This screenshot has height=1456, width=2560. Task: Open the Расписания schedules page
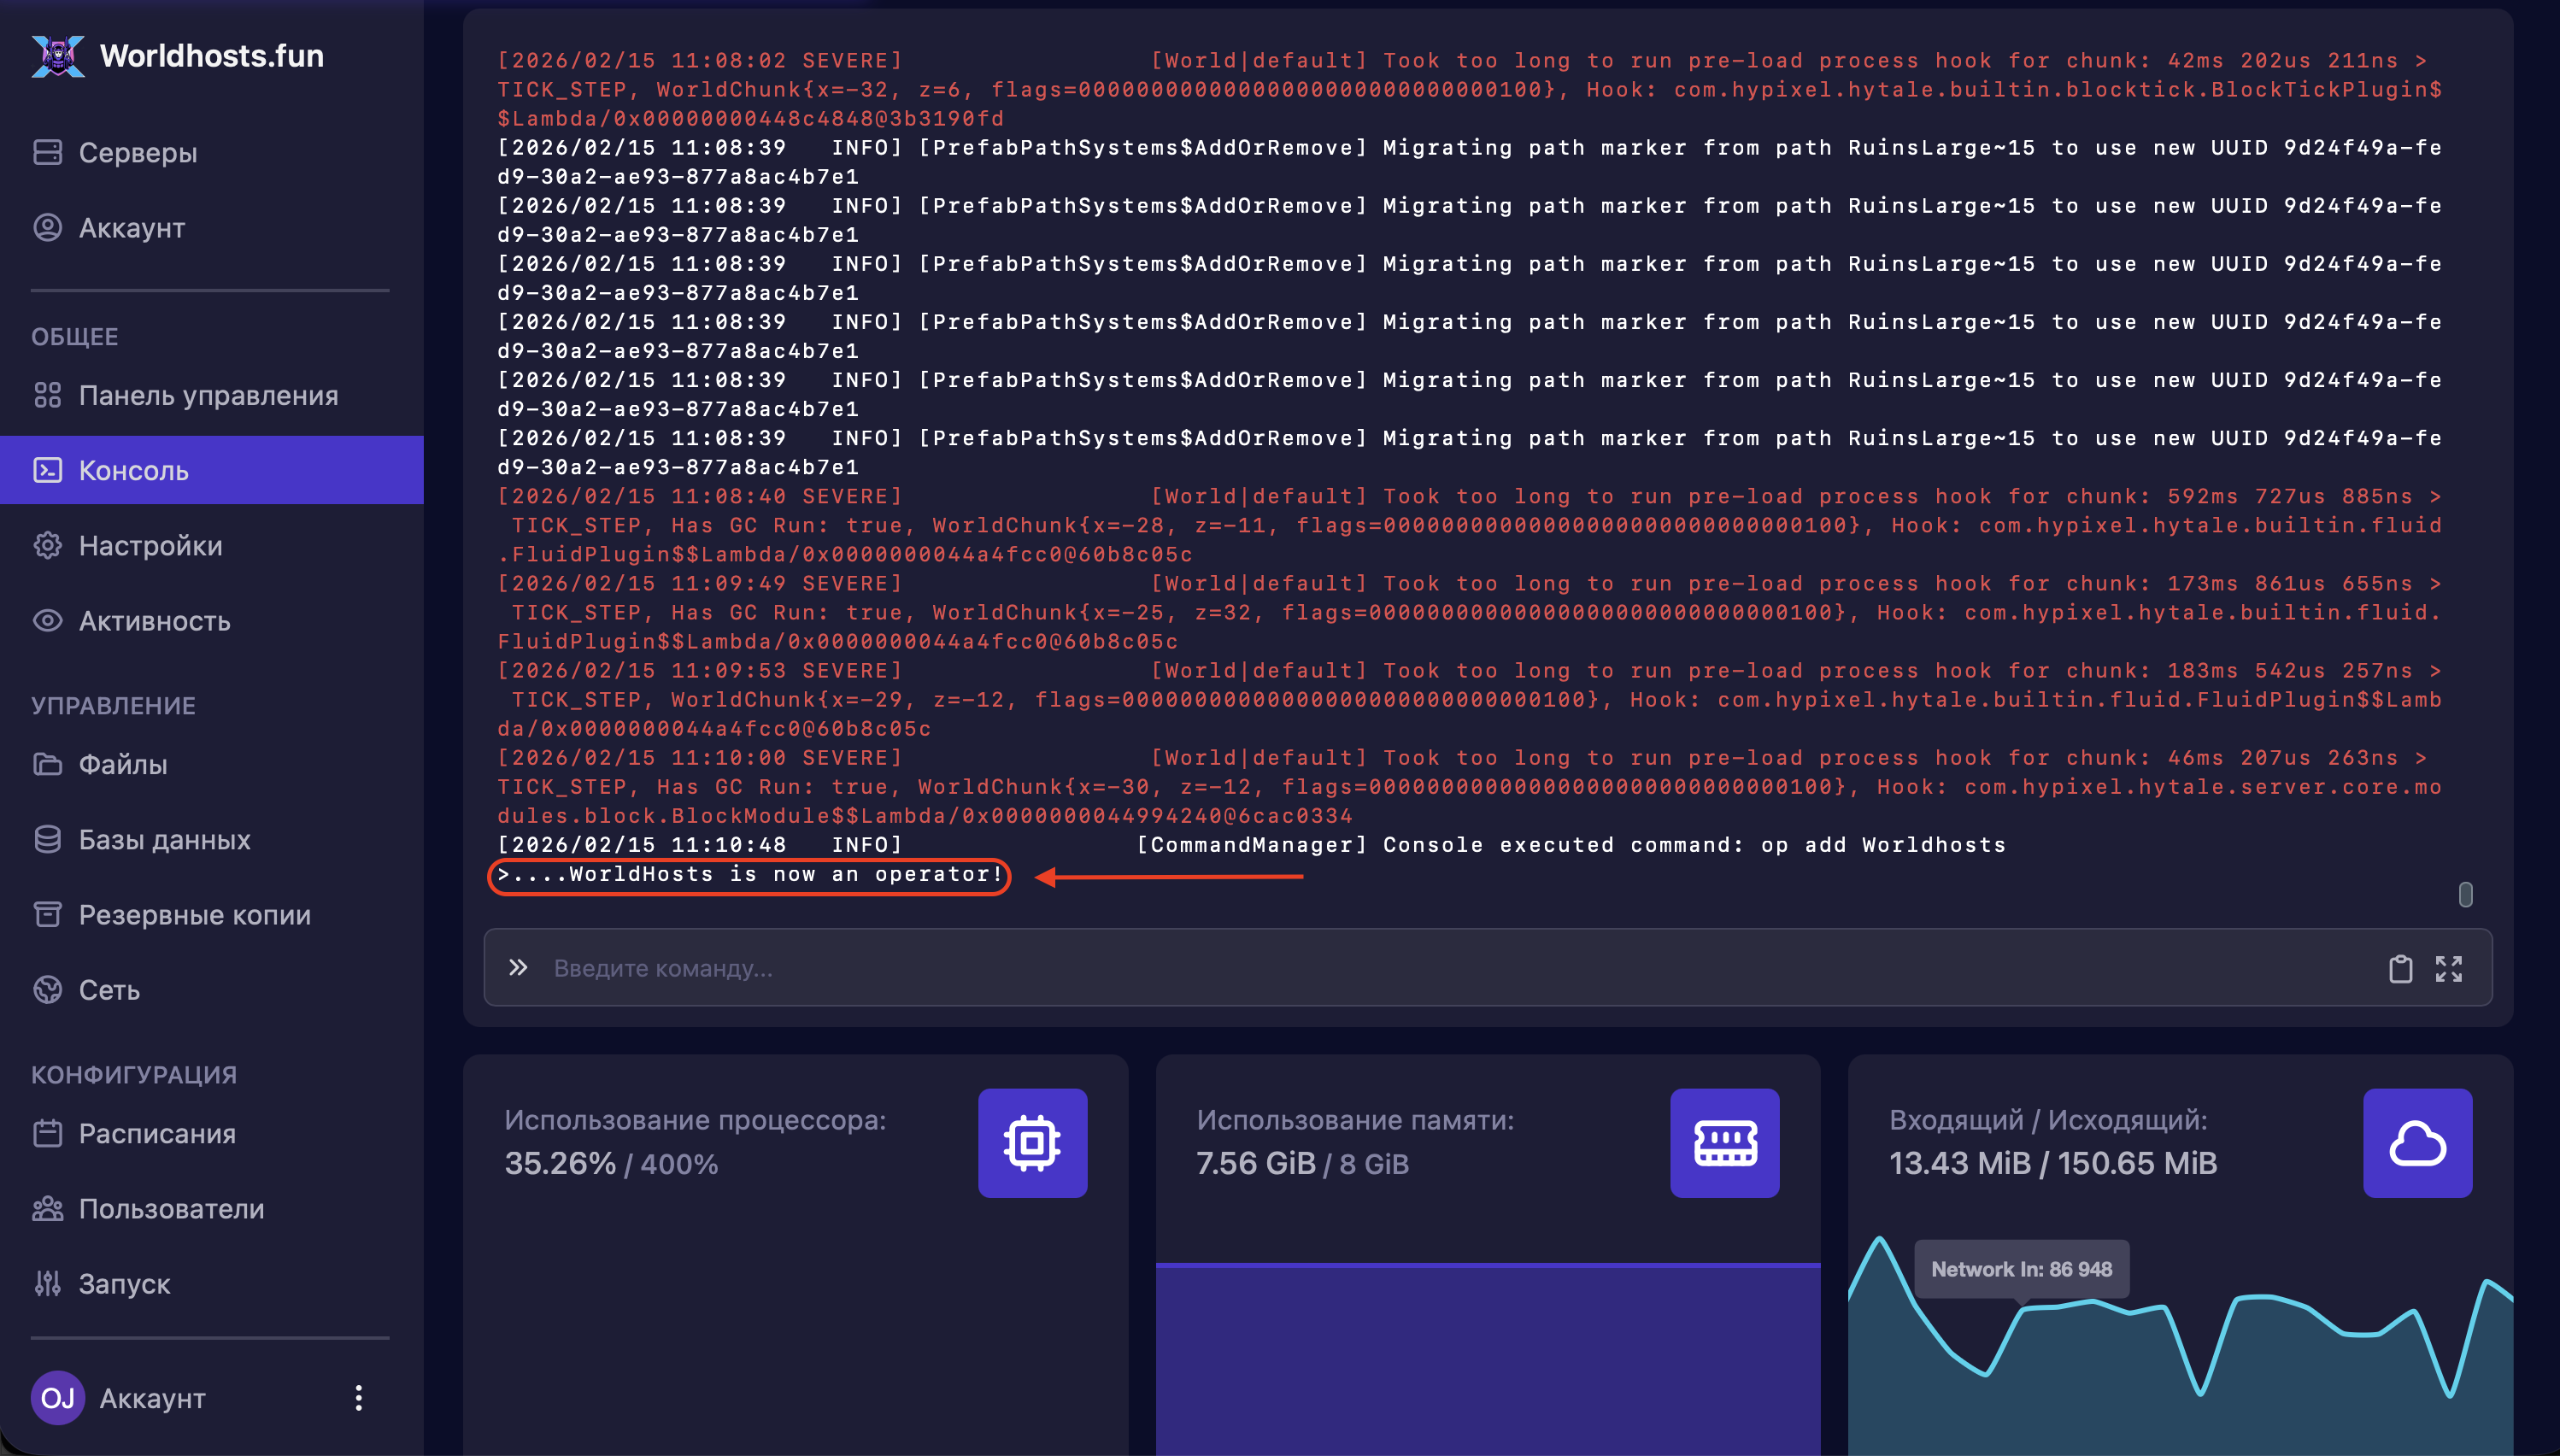tap(157, 1133)
